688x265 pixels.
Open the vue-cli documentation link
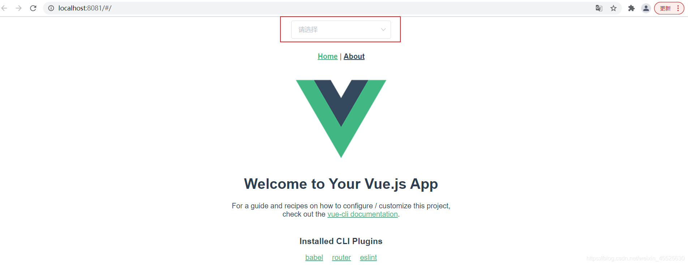pyautogui.click(x=362, y=214)
